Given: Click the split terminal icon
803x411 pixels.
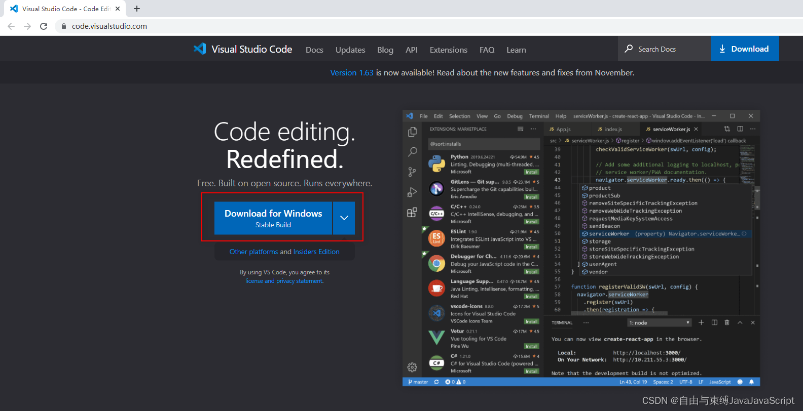Looking at the screenshot, I should pos(715,322).
